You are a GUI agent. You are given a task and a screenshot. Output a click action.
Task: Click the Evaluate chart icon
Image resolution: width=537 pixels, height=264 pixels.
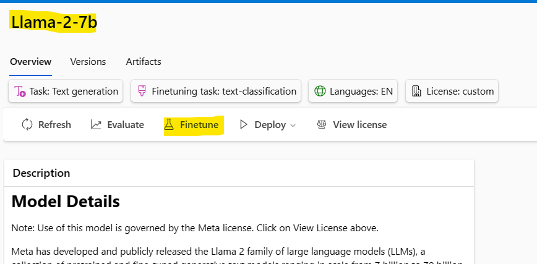(96, 125)
